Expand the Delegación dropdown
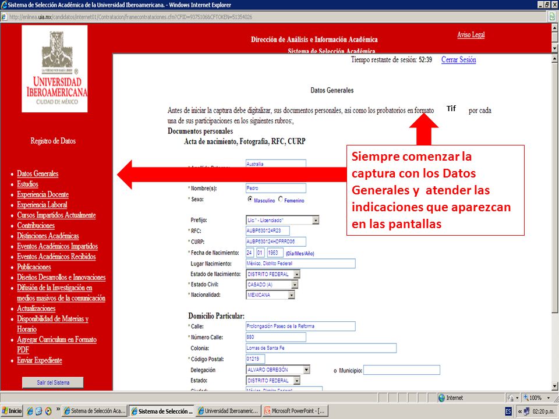Screen dimensions: 559x419 (x=306, y=370)
